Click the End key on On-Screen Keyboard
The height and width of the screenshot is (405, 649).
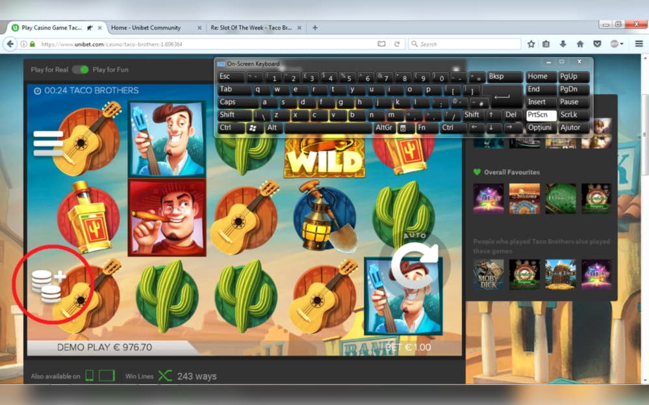tap(541, 90)
